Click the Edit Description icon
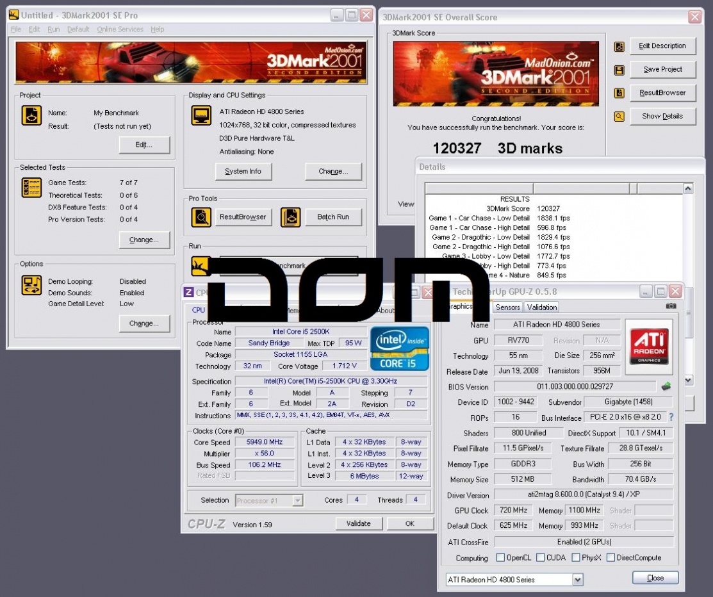 coord(619,47)
